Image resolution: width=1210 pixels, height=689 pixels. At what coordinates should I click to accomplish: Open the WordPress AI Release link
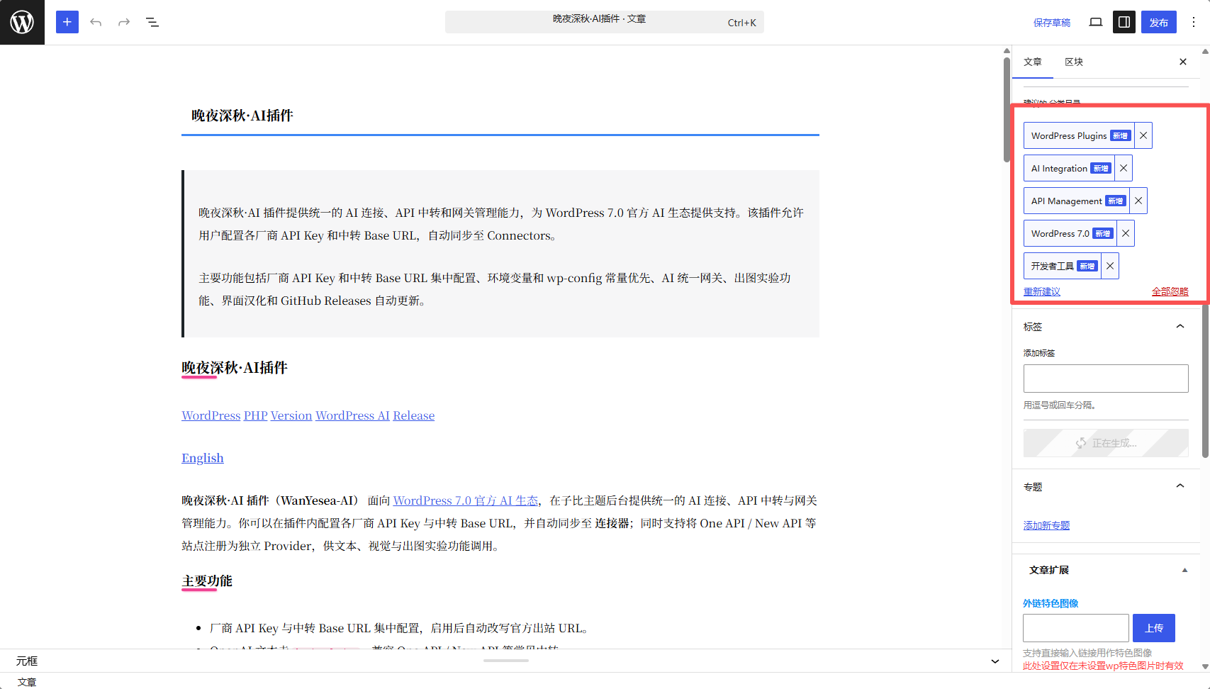click(375, 415)
